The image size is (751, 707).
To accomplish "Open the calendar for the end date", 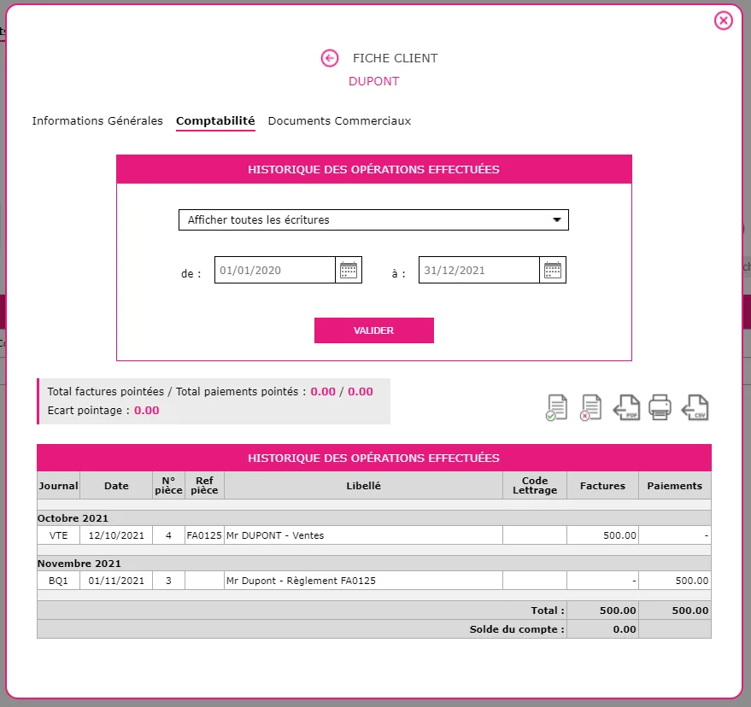I will pyautogui.click(x=553, y=270).
